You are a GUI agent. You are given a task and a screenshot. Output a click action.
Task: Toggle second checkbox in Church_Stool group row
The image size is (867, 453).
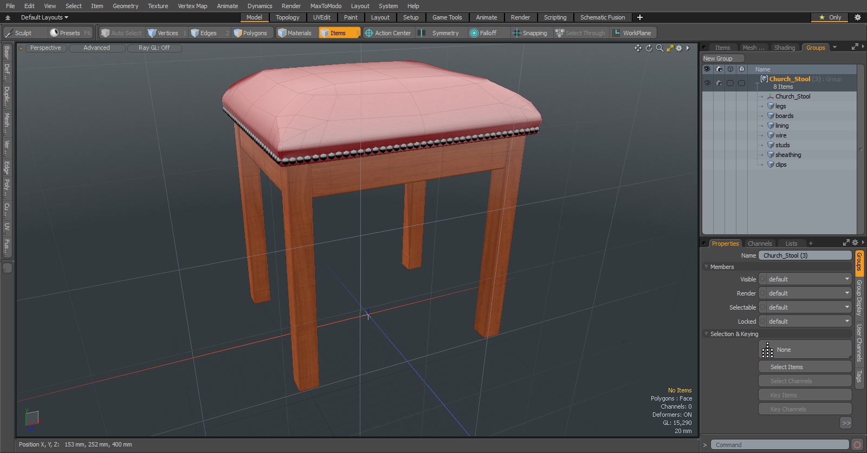coord(741,83)
